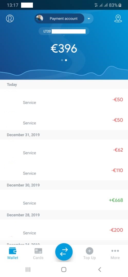Tap the LT20 account number field

(x=64, y=32)
